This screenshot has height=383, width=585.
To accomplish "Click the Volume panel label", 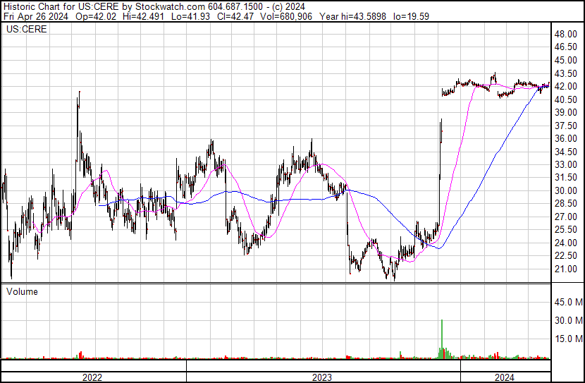I will tap(22, 291).
